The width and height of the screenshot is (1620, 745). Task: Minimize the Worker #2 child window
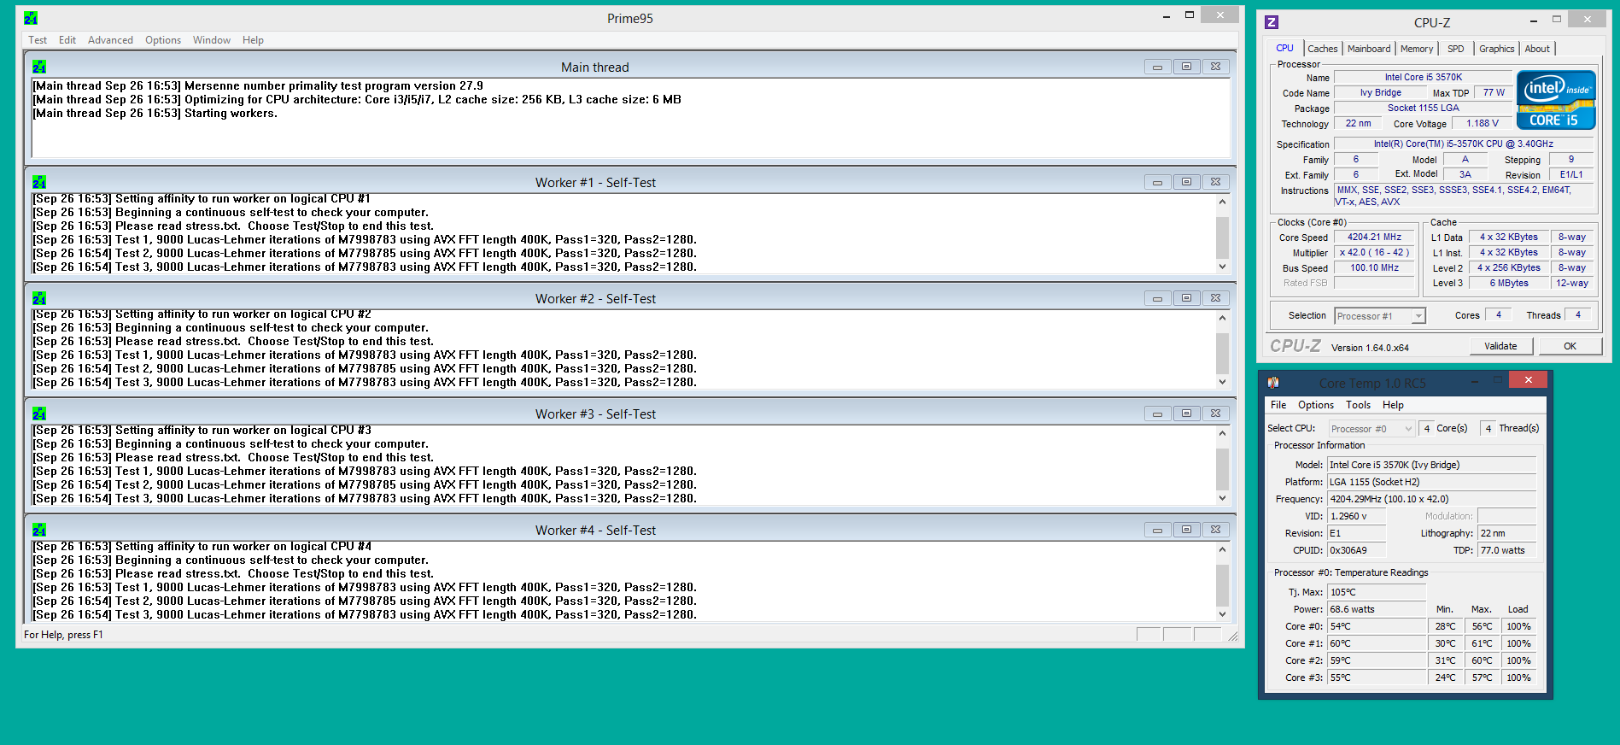tap(1157, 298)
